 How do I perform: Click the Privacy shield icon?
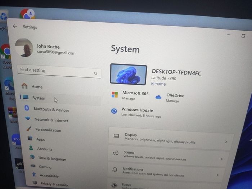pos(35,183)
